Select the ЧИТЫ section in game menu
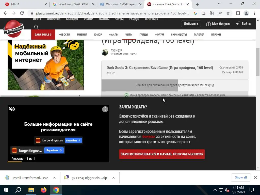The height and width of the screenshot is (195, 260). (x=129, y=35)
